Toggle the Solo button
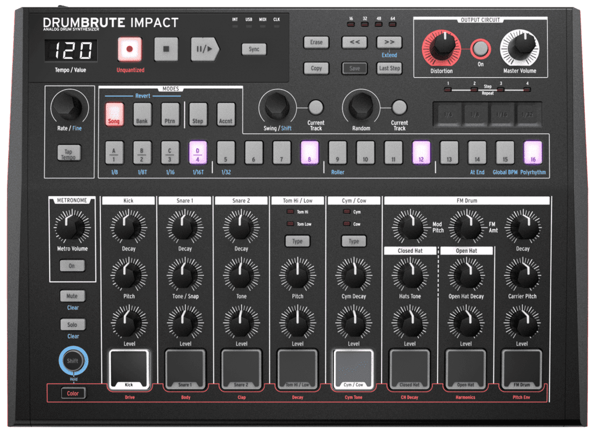 (x=72, y=325)
